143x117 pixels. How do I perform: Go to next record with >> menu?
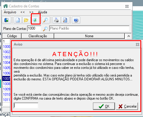pos(31,12)
